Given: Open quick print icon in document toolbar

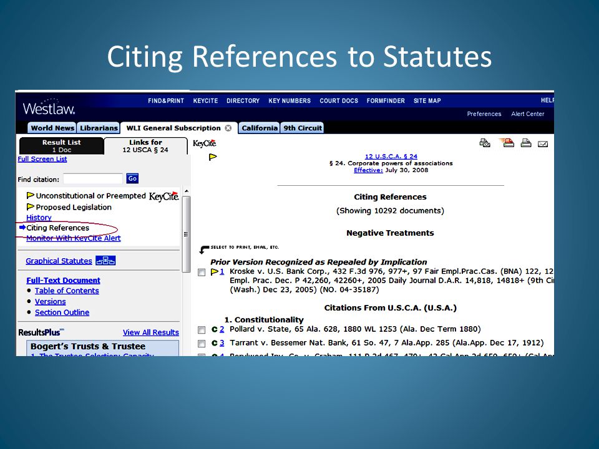Looking at the screenshot, I should [485, 143].
